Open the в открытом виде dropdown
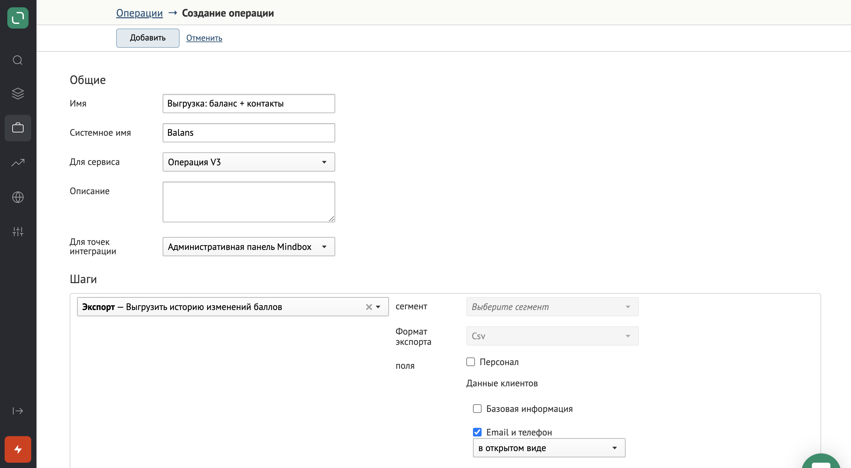Screen dimensions: 851x468 tap(549, 448)
